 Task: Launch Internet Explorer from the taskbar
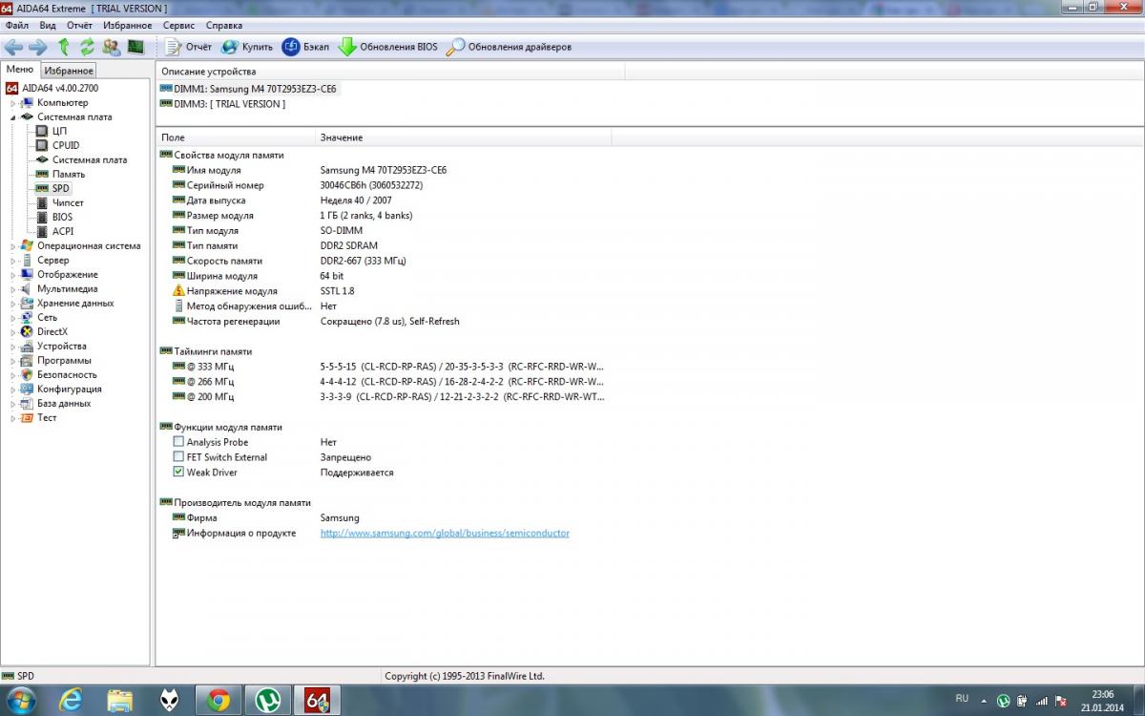[x=70, y=701]
